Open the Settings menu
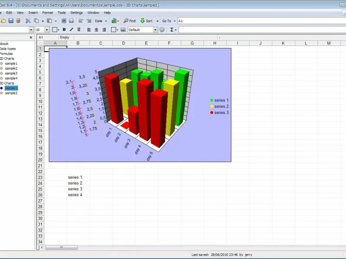The height and width of the screenshot is (259, 346). click(x=76, y=13)
